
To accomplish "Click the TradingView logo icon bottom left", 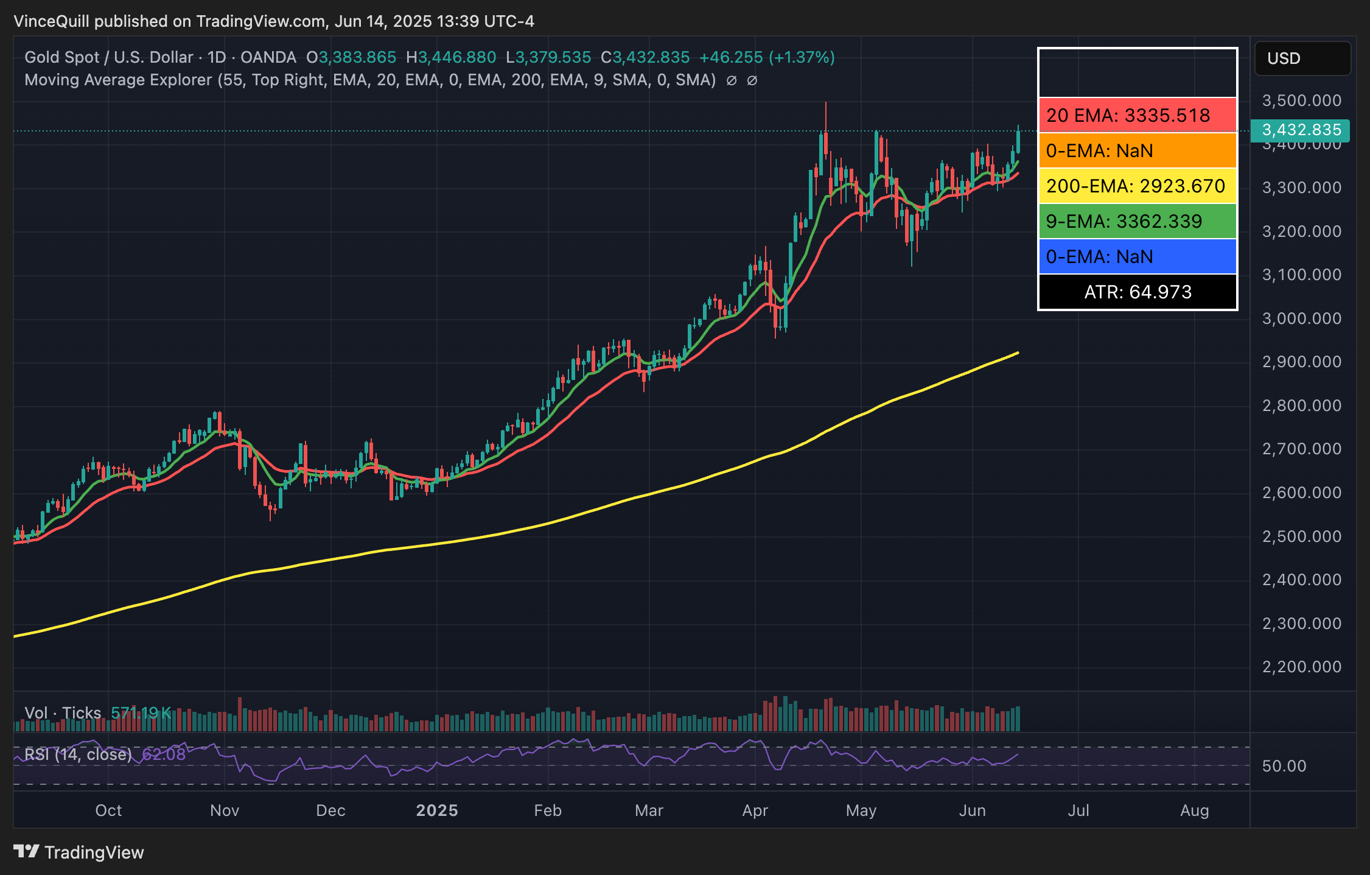I will point(27,852).
